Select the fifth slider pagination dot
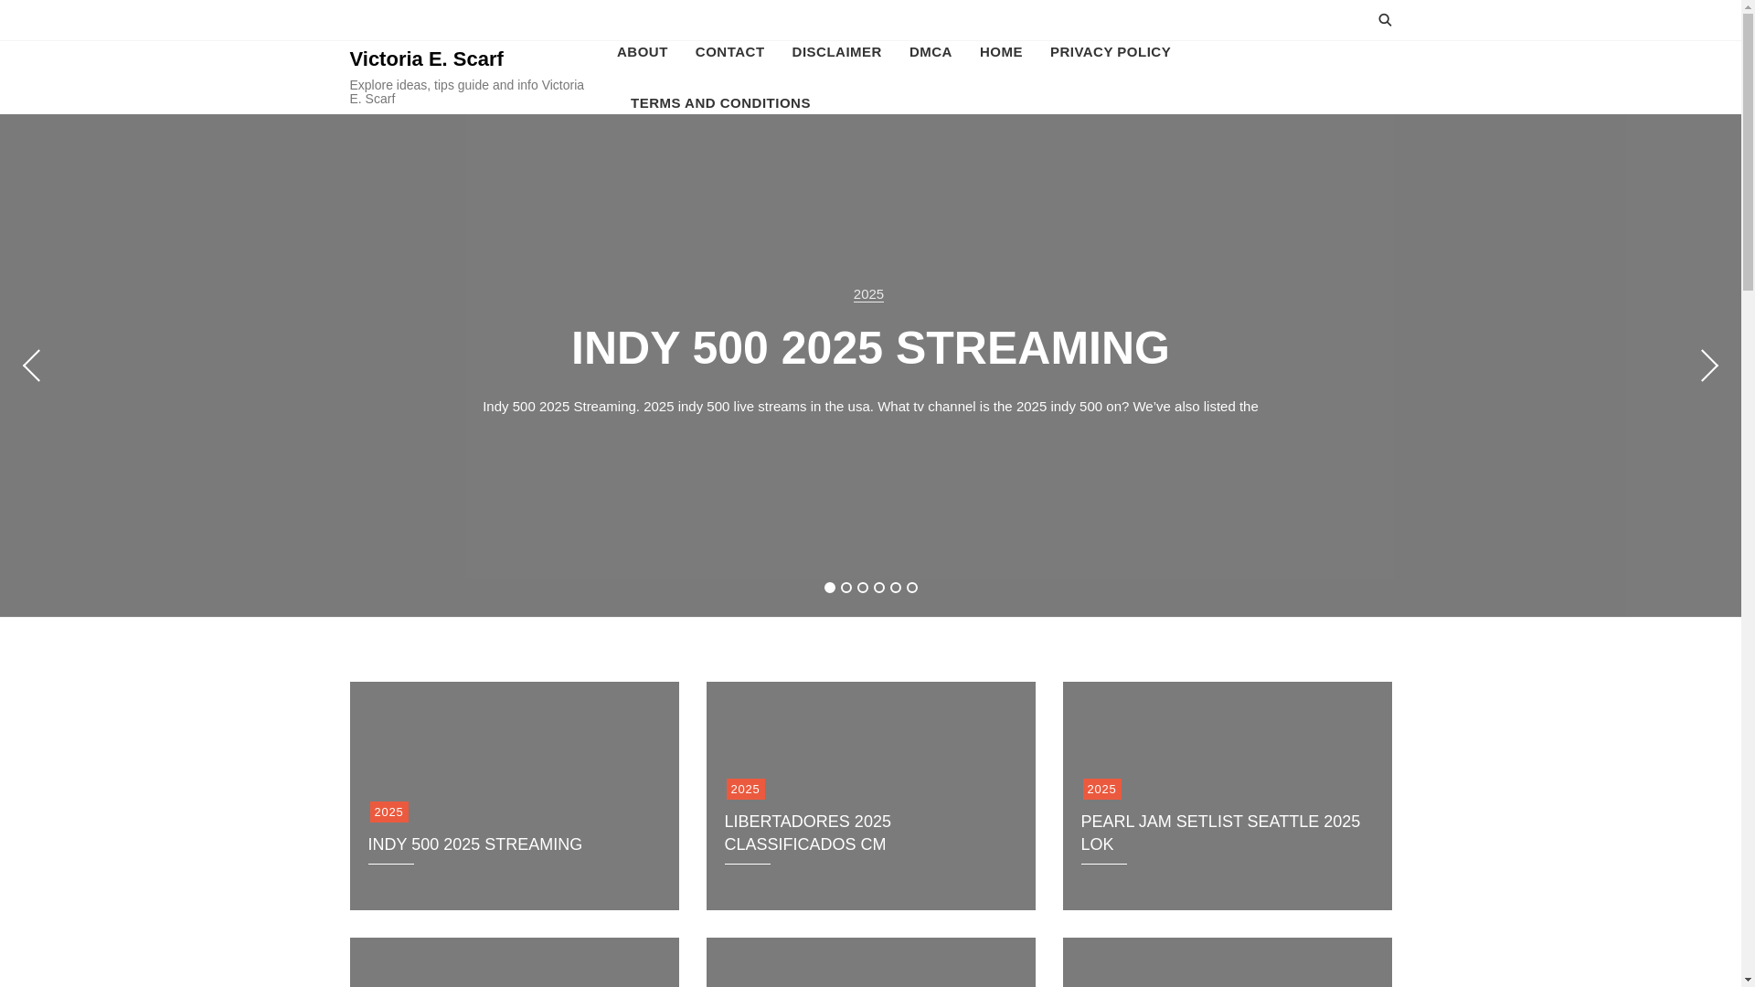 click(896, 588)
